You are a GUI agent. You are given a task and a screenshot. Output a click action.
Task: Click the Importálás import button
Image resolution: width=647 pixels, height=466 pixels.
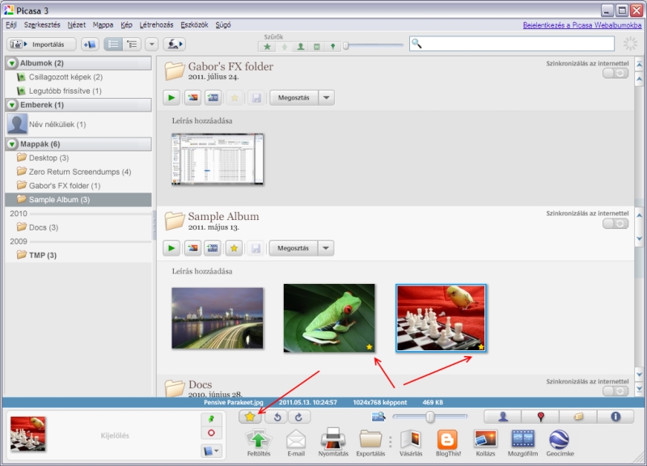pos(41,44)
